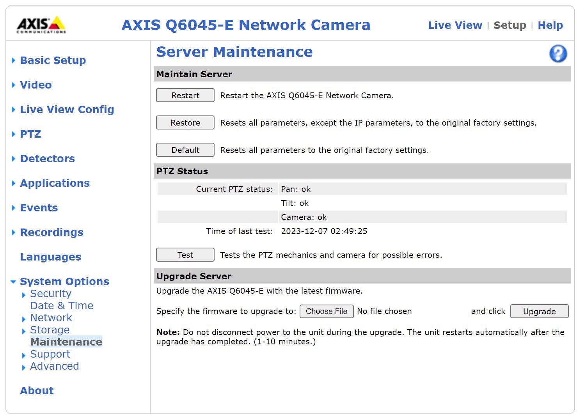Click Choose File for firmware
The image size is (584, 420).
coord(327,311)
